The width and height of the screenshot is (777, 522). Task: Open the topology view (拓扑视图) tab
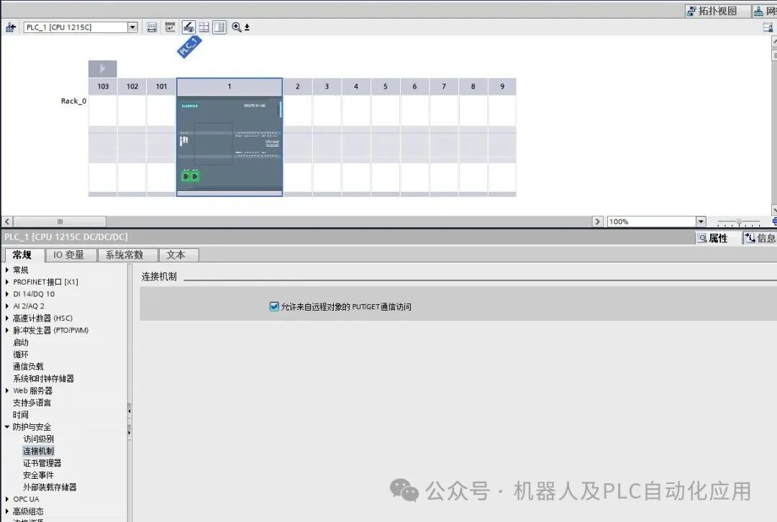click(x=717, y=11)
